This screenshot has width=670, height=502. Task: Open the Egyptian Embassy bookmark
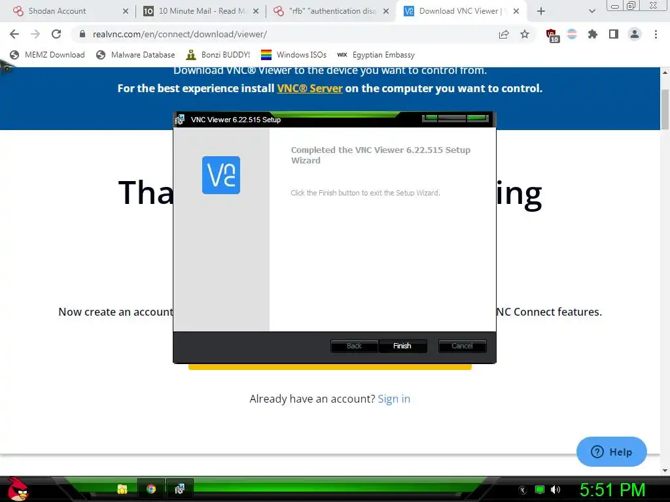pos(376,55)
